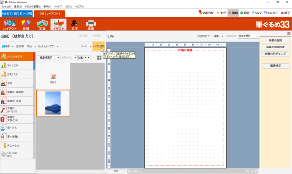
Task: Close the assist panel with red X
Action: coord(289,34)
